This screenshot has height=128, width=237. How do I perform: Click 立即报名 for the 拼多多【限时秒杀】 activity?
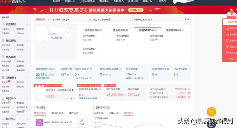[x=82, y=122]
